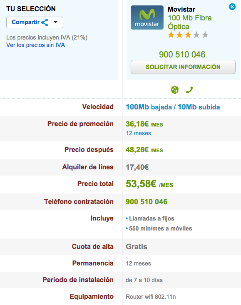
Task: Click the 'Velocidad' row label
Action: 98,107
